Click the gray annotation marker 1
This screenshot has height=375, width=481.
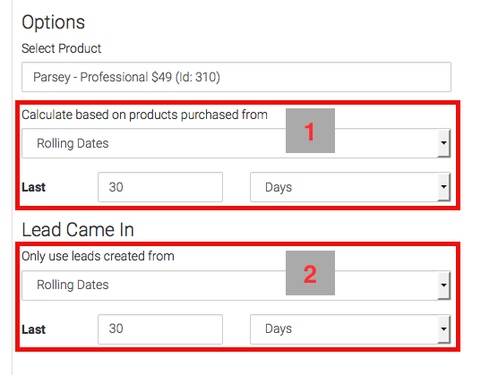(310, 131)
